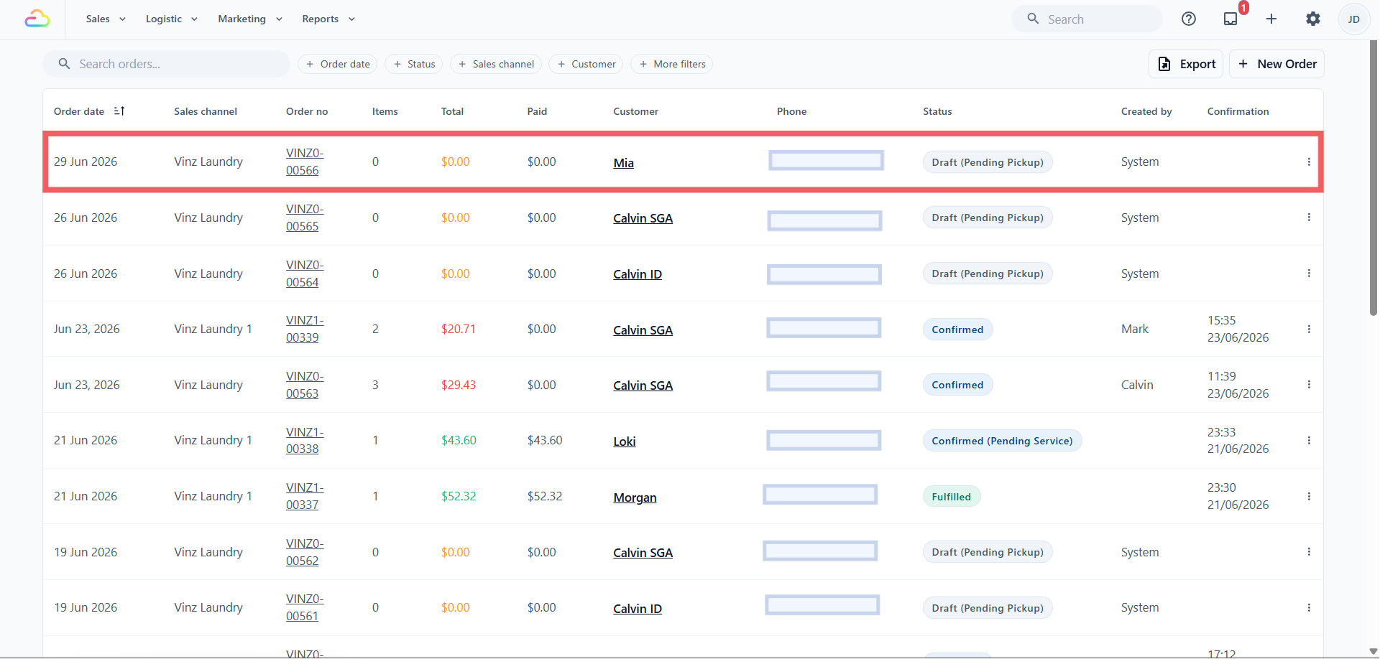1380x659 pixels.
Task: Open row actions for order VINZ0-00565
Action: [1309, 218]
